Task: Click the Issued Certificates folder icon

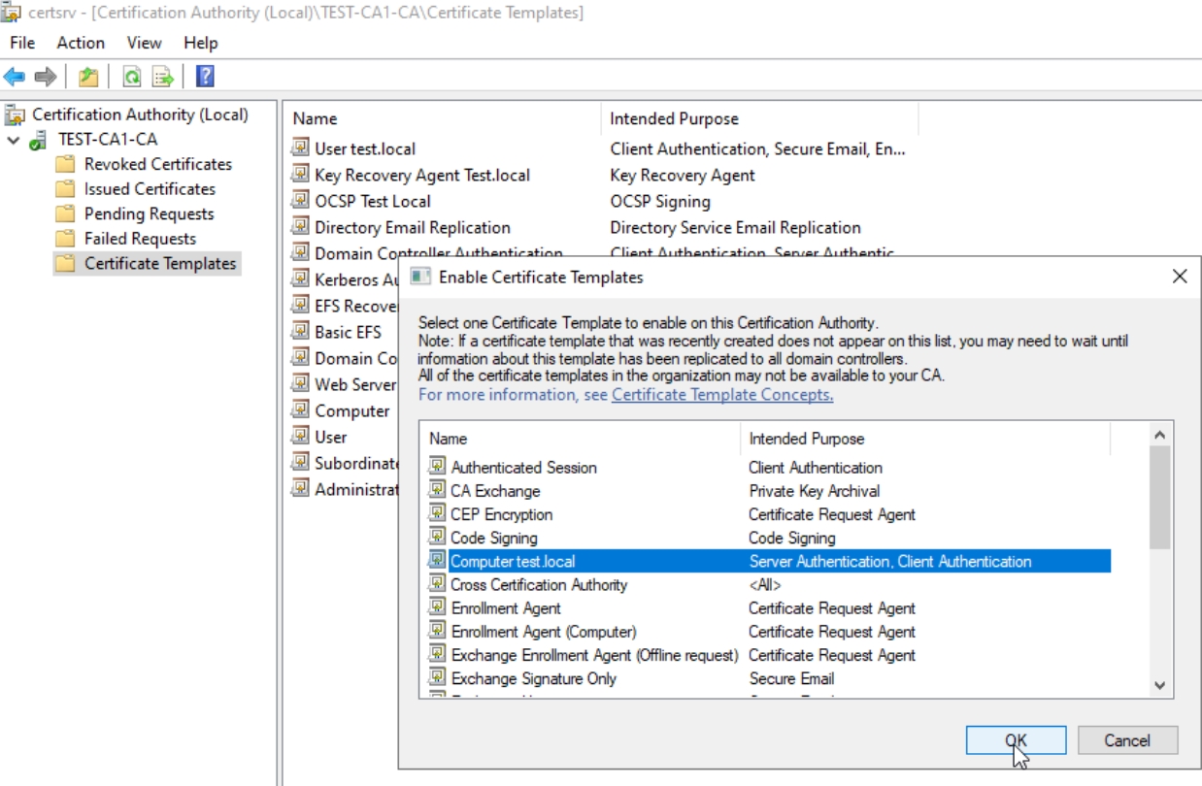Action: [x=65, y=189]
